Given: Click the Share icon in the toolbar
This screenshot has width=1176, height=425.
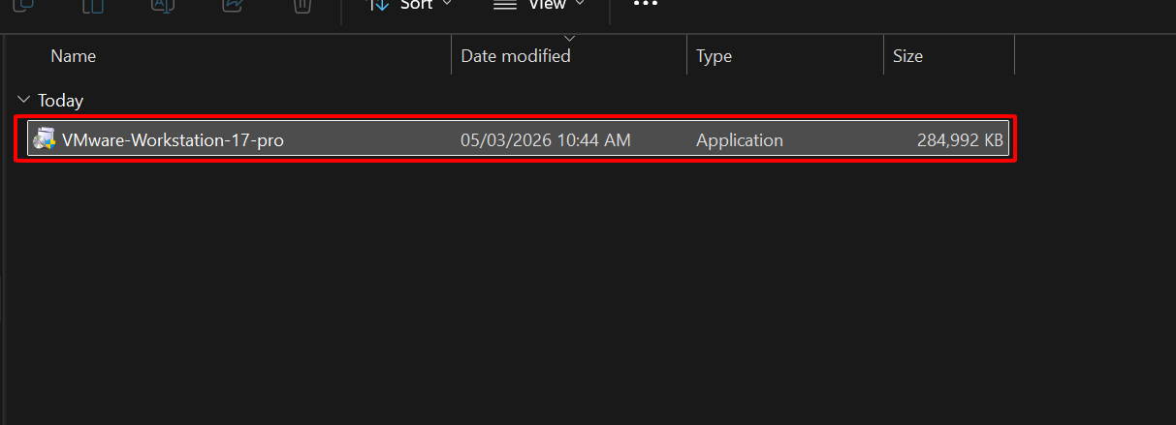Looking at the screenshot, I should 233,5.
